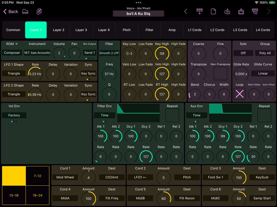Go to previous voice with left chevron

pyautogui.click(x=186, y=12)
